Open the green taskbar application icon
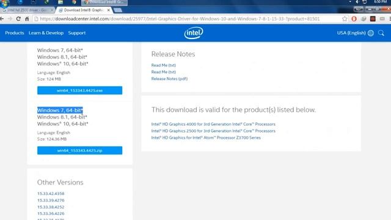The height and width of the screenshot is (220, 391). pos(46,2)
